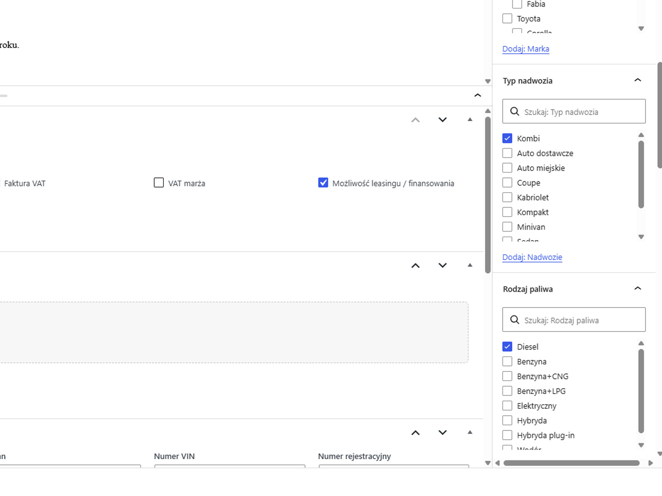Collapse the meta box section with top chevron

[477, 95]
